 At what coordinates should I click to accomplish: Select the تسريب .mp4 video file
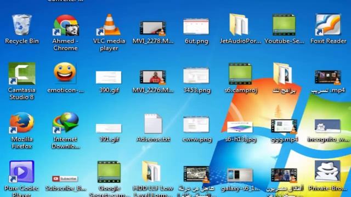tap(328, 77)
